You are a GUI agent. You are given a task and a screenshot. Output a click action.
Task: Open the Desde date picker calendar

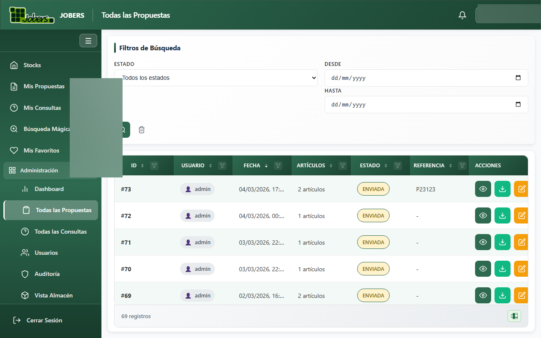(518, 78)
